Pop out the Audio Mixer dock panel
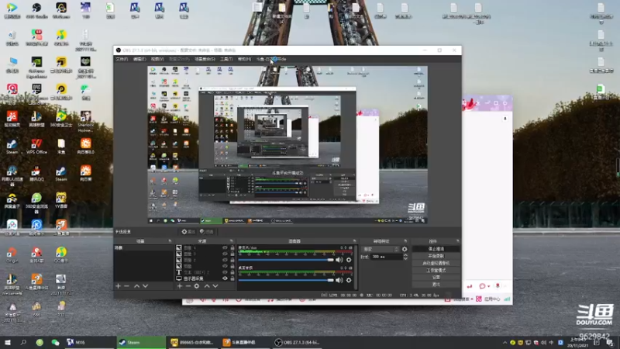Viewport: 620px width, 349px height. (354, 241)
